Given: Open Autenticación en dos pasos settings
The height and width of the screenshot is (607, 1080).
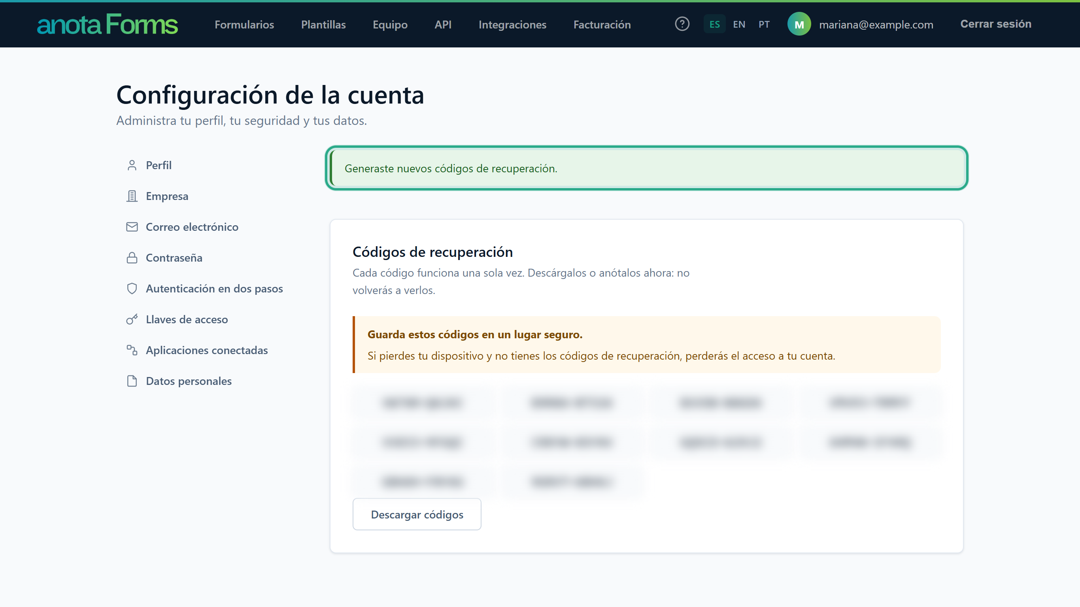Looking at the screenshot, I should (214, 288).
